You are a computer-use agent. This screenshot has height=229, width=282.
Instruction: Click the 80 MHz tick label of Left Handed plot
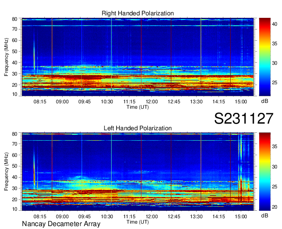tap(15, 134)
